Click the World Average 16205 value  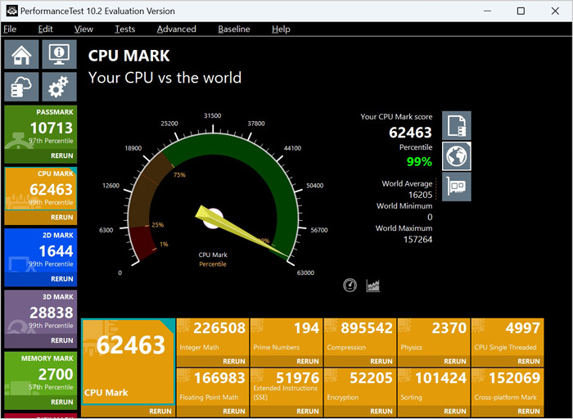(420, 195)
